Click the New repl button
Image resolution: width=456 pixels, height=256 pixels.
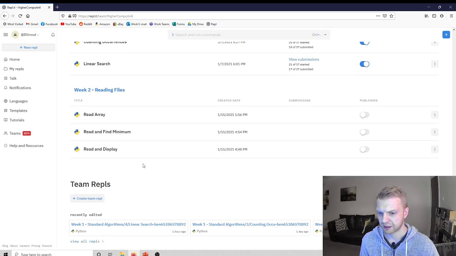click(28, 47)
